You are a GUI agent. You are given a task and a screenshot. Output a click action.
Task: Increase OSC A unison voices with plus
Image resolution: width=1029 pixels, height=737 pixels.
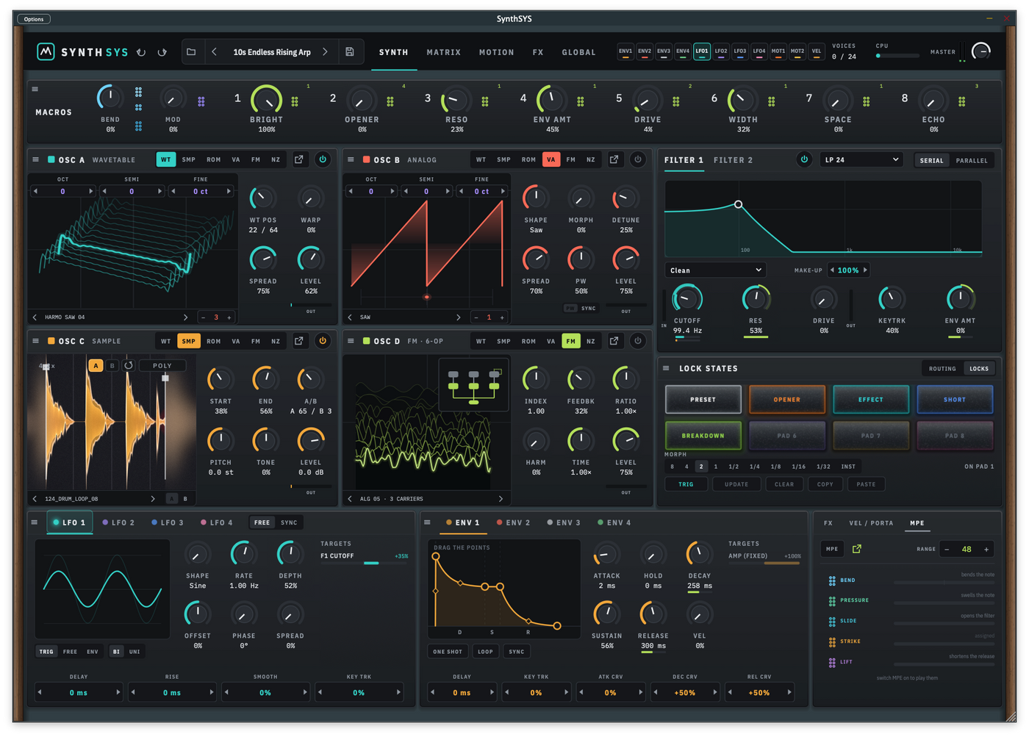[x=229, y=317]
